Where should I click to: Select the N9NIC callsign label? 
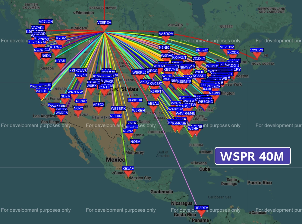(x=164, y=48)
